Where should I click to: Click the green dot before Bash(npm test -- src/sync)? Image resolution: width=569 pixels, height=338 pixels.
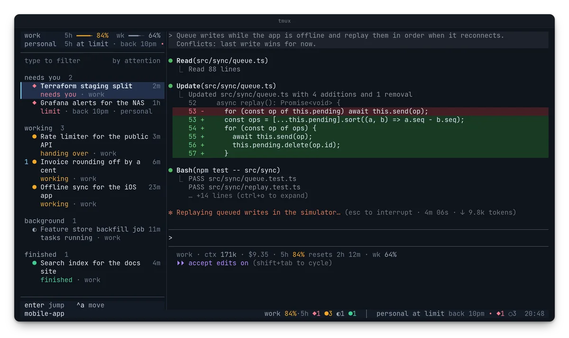tap(171, 170)
